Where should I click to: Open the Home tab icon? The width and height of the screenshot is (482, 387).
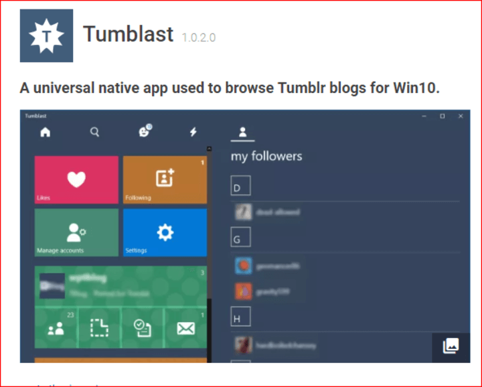46,132
